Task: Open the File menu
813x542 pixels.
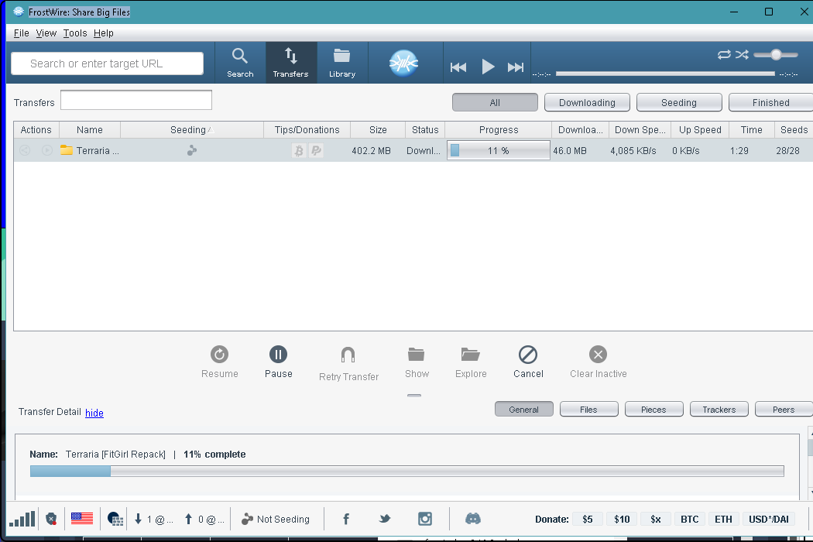Action: 21,33
